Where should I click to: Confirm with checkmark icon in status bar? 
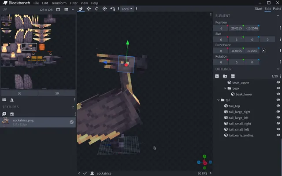point(85,173)
